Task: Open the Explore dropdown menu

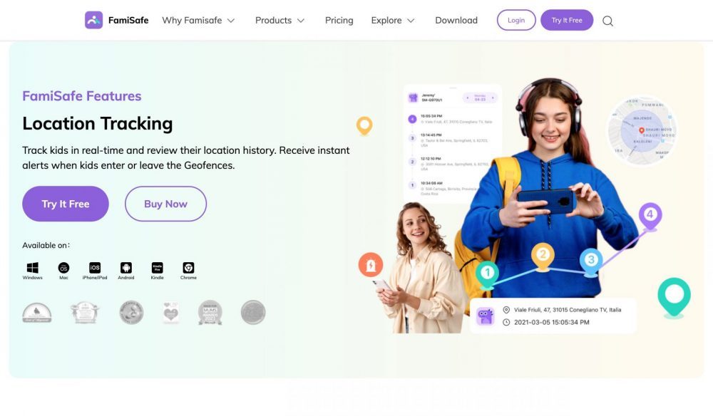Action: tap(393, 21)
